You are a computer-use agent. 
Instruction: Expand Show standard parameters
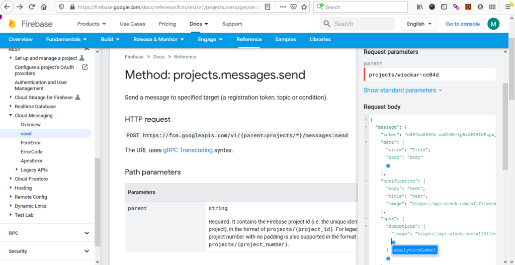pyautogui.click(x=403, y=90)
